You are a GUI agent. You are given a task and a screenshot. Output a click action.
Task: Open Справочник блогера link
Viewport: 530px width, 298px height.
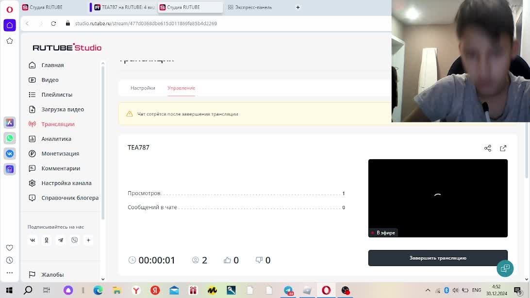click(x=64, y=198)
